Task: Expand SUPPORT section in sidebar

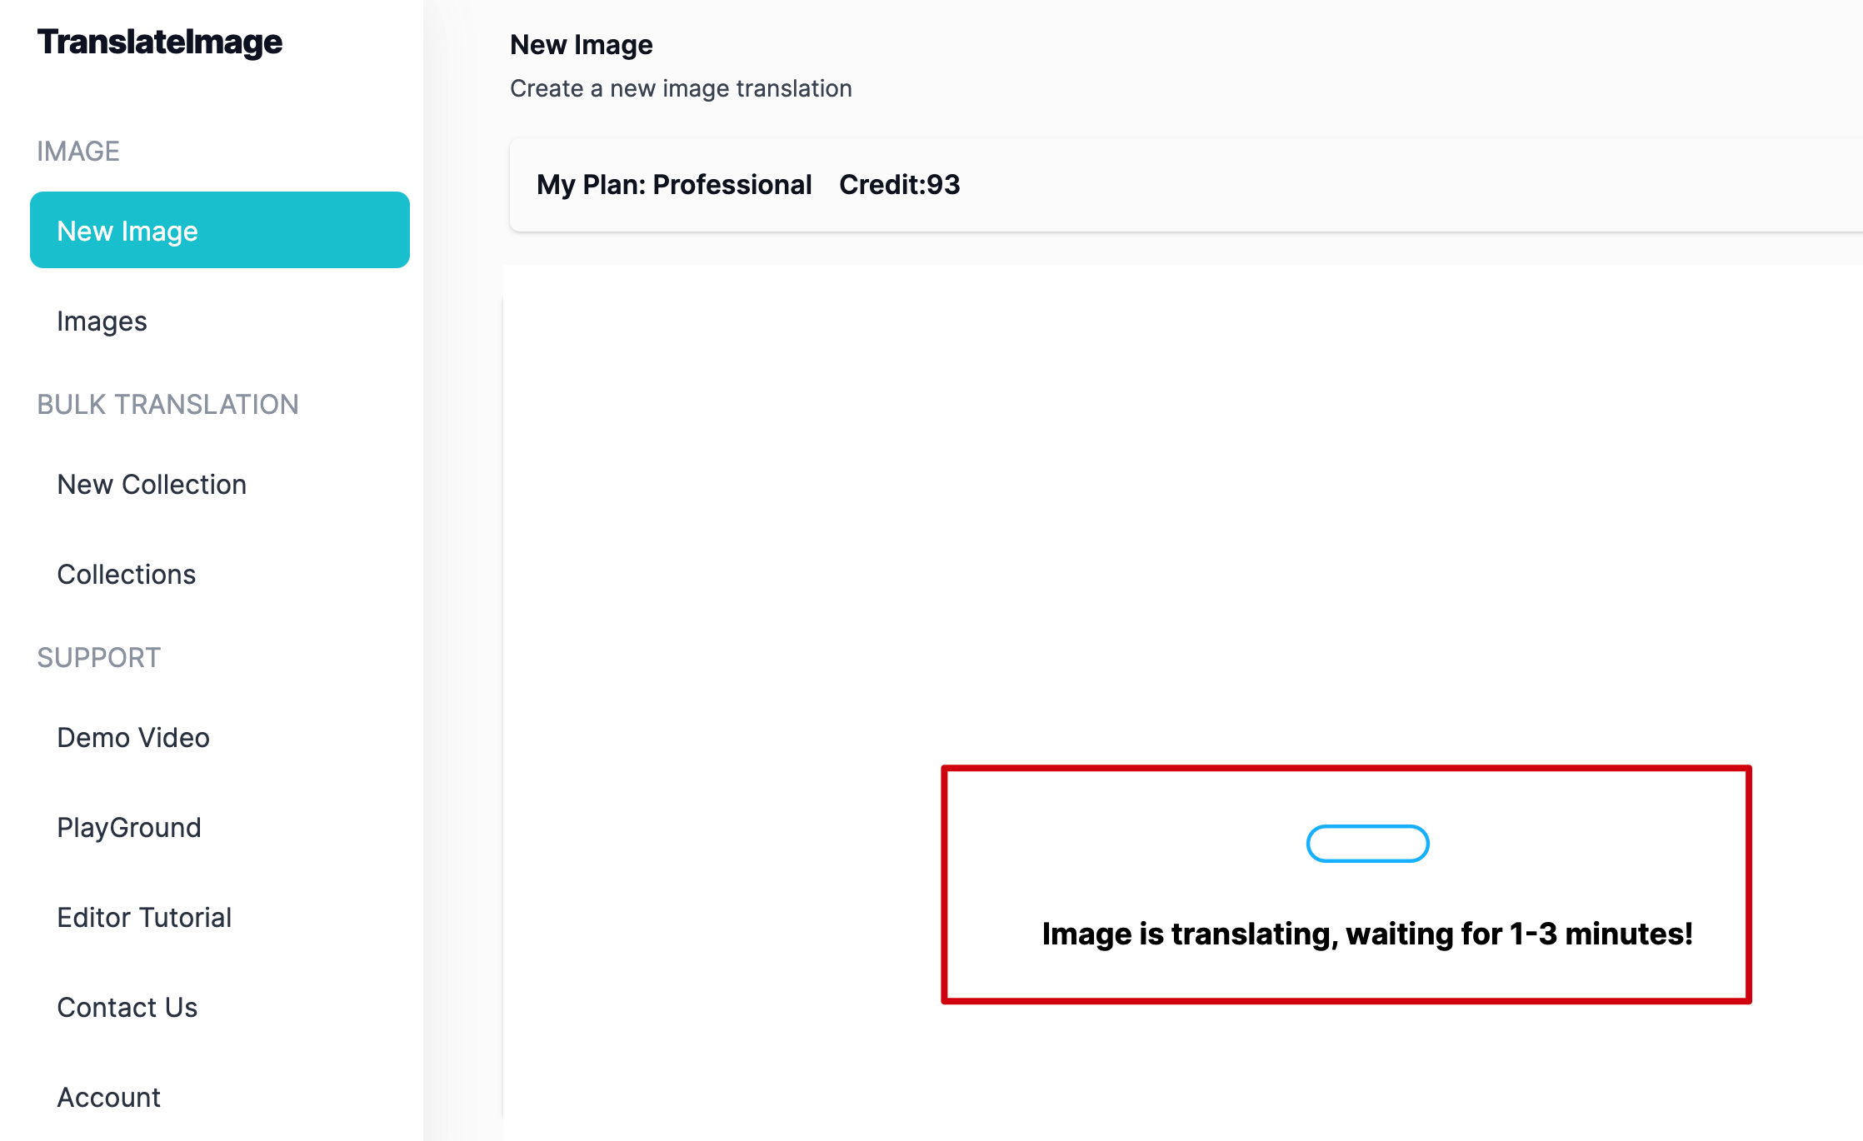Action: click(x=100, y=657)
